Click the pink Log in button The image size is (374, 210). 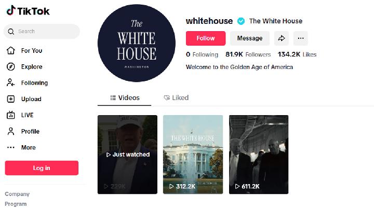tap(42, 168)
